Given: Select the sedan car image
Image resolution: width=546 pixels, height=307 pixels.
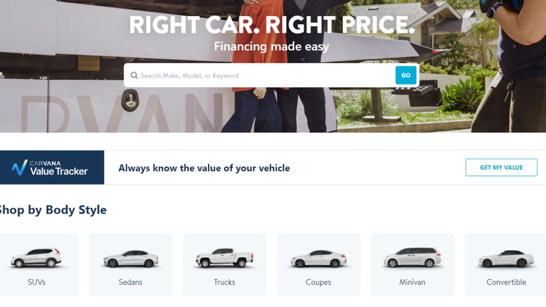Looking at the screenshot, I should pos(131,258).
